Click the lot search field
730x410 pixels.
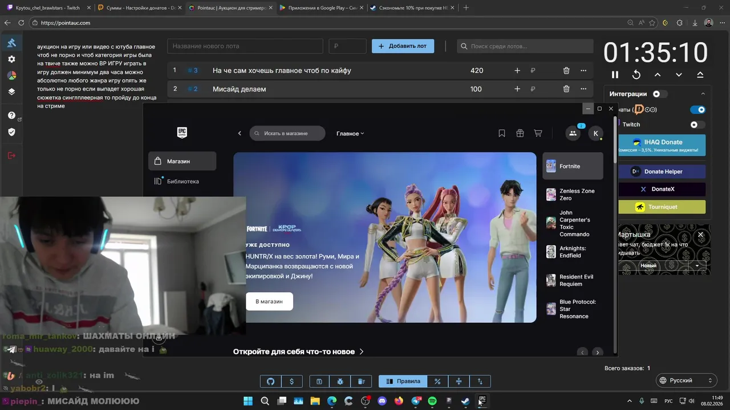coord(525,46)
